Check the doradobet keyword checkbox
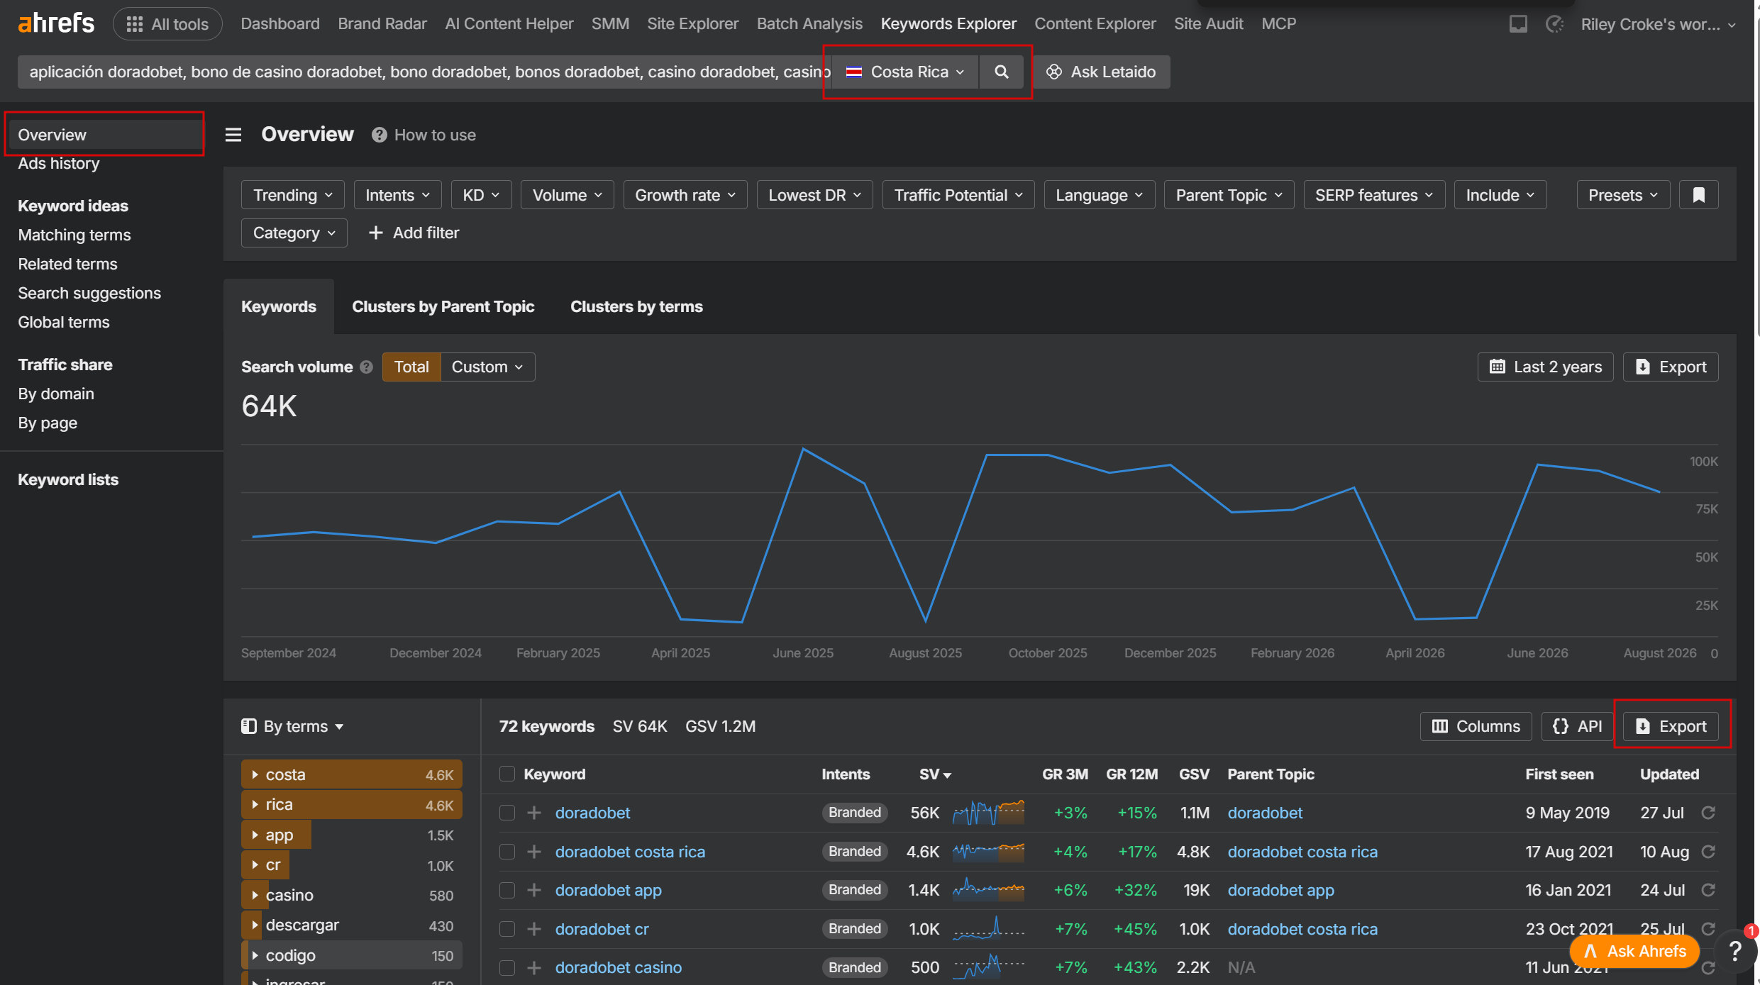The width and height of the screenshot is (1760, 985). pos(507,813)
